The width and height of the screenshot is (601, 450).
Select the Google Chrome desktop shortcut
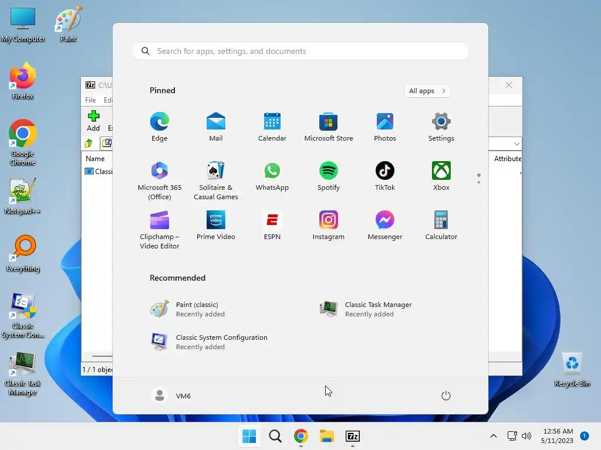(23, 143)
